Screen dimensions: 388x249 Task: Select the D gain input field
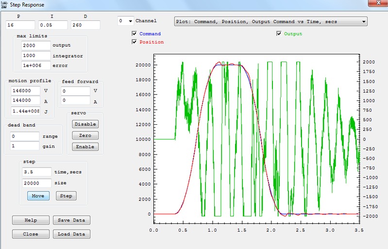pyautogui.click(x=85, y=25)
